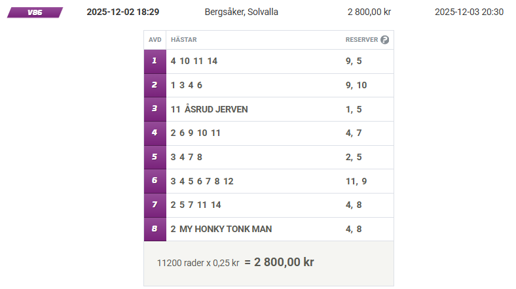
Task: Click the 2025-12-02 18:29 timestamp
Action: 122,12
